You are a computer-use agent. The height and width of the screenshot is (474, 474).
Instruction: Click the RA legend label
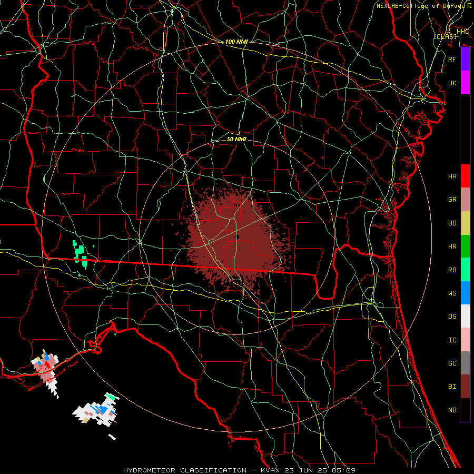(452, 270)
